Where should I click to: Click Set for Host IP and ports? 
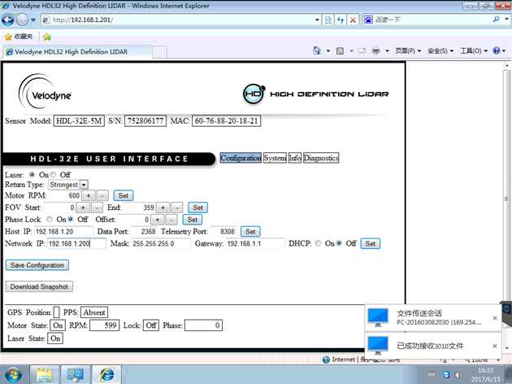[x=250, y=231]
